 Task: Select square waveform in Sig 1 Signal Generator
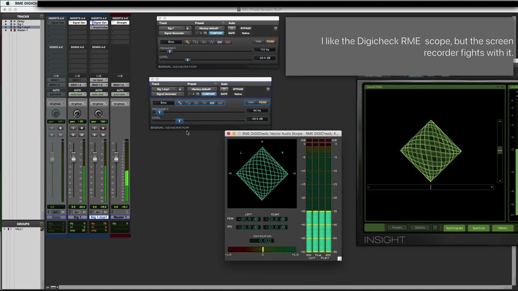[195, 42]
